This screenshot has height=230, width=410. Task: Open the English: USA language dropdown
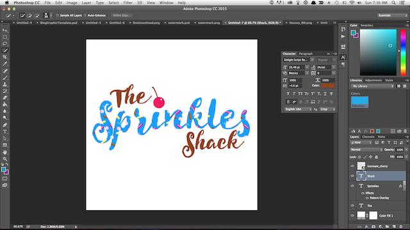click(298, 109)
